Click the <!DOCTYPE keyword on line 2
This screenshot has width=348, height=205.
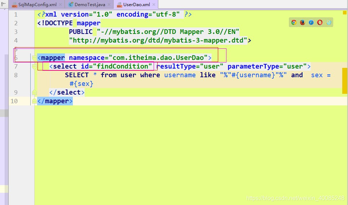[55, 23]
